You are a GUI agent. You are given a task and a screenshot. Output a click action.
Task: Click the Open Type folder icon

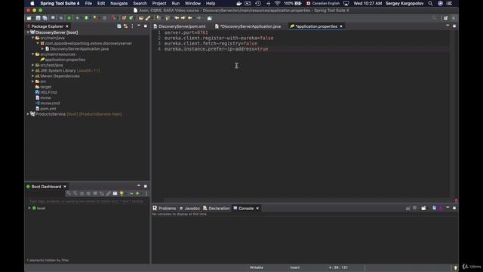(x=141, y=18)
